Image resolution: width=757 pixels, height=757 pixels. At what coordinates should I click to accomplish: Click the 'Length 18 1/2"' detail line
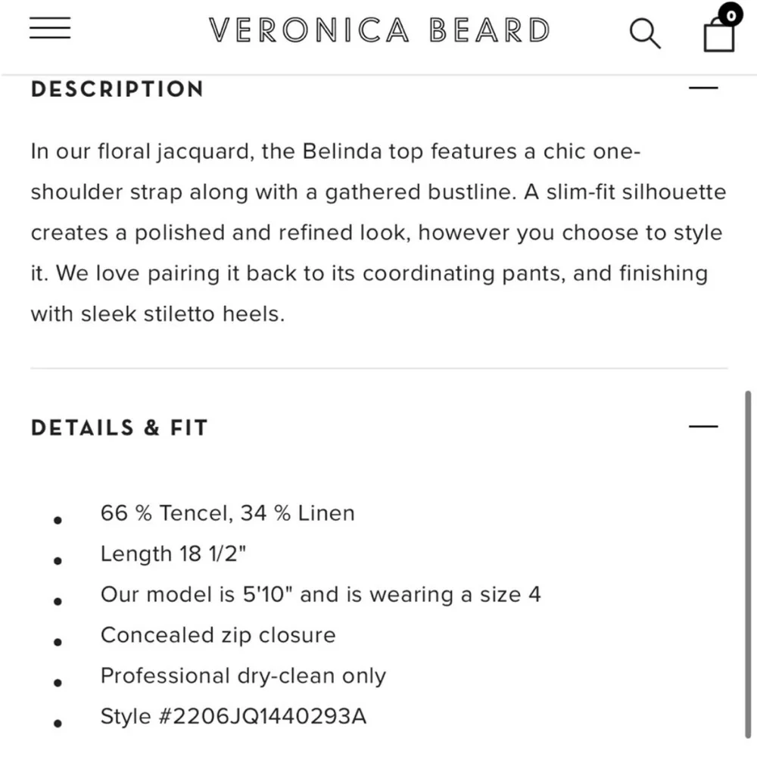(x=173, y=553)
